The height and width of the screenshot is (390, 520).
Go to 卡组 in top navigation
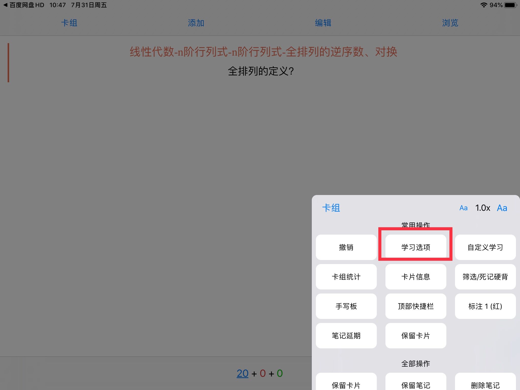tap(69, 23)
